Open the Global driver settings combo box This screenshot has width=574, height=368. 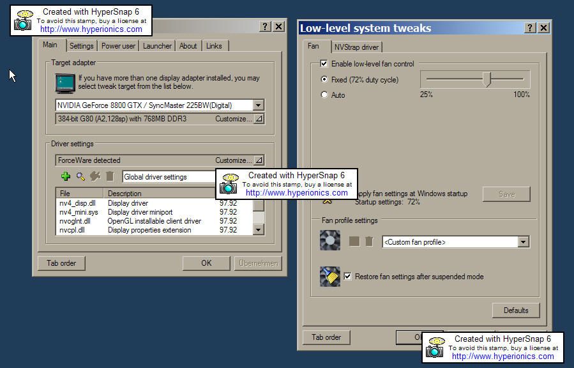tap(169, 177)
